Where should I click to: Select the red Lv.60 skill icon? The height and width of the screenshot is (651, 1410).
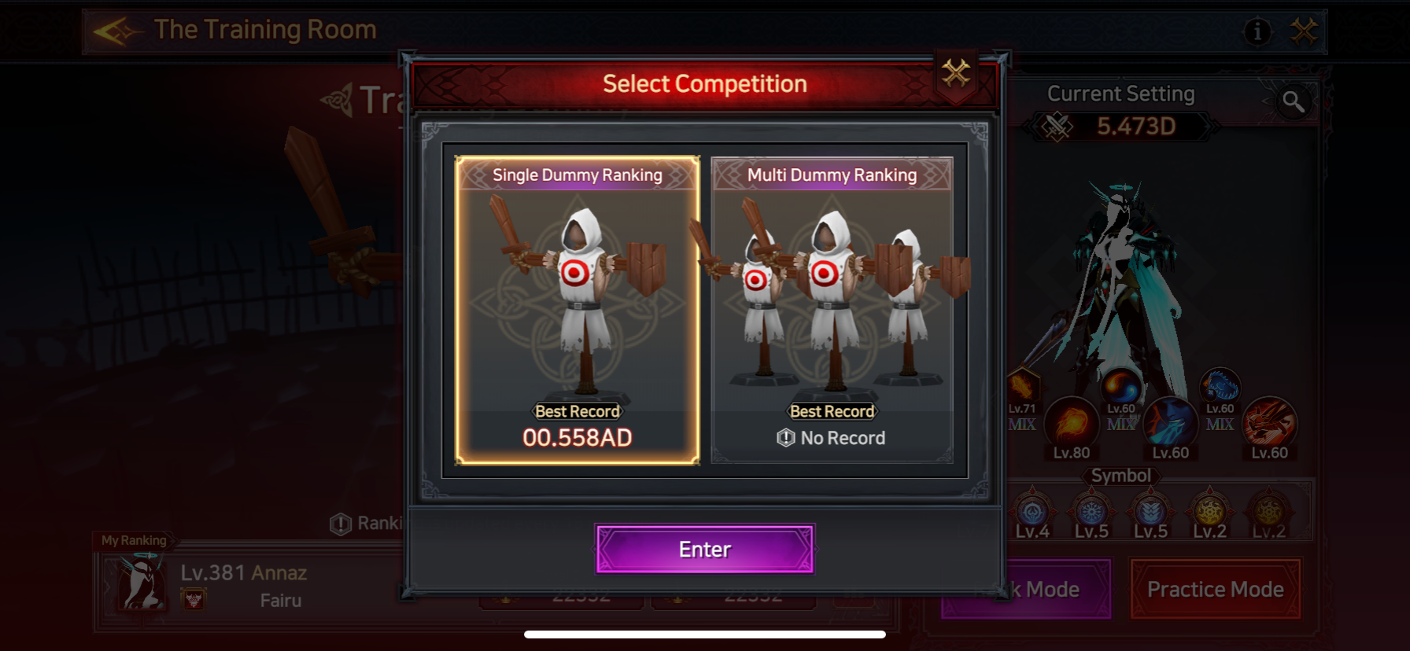pyautogui.click(x=1269, y=425)
